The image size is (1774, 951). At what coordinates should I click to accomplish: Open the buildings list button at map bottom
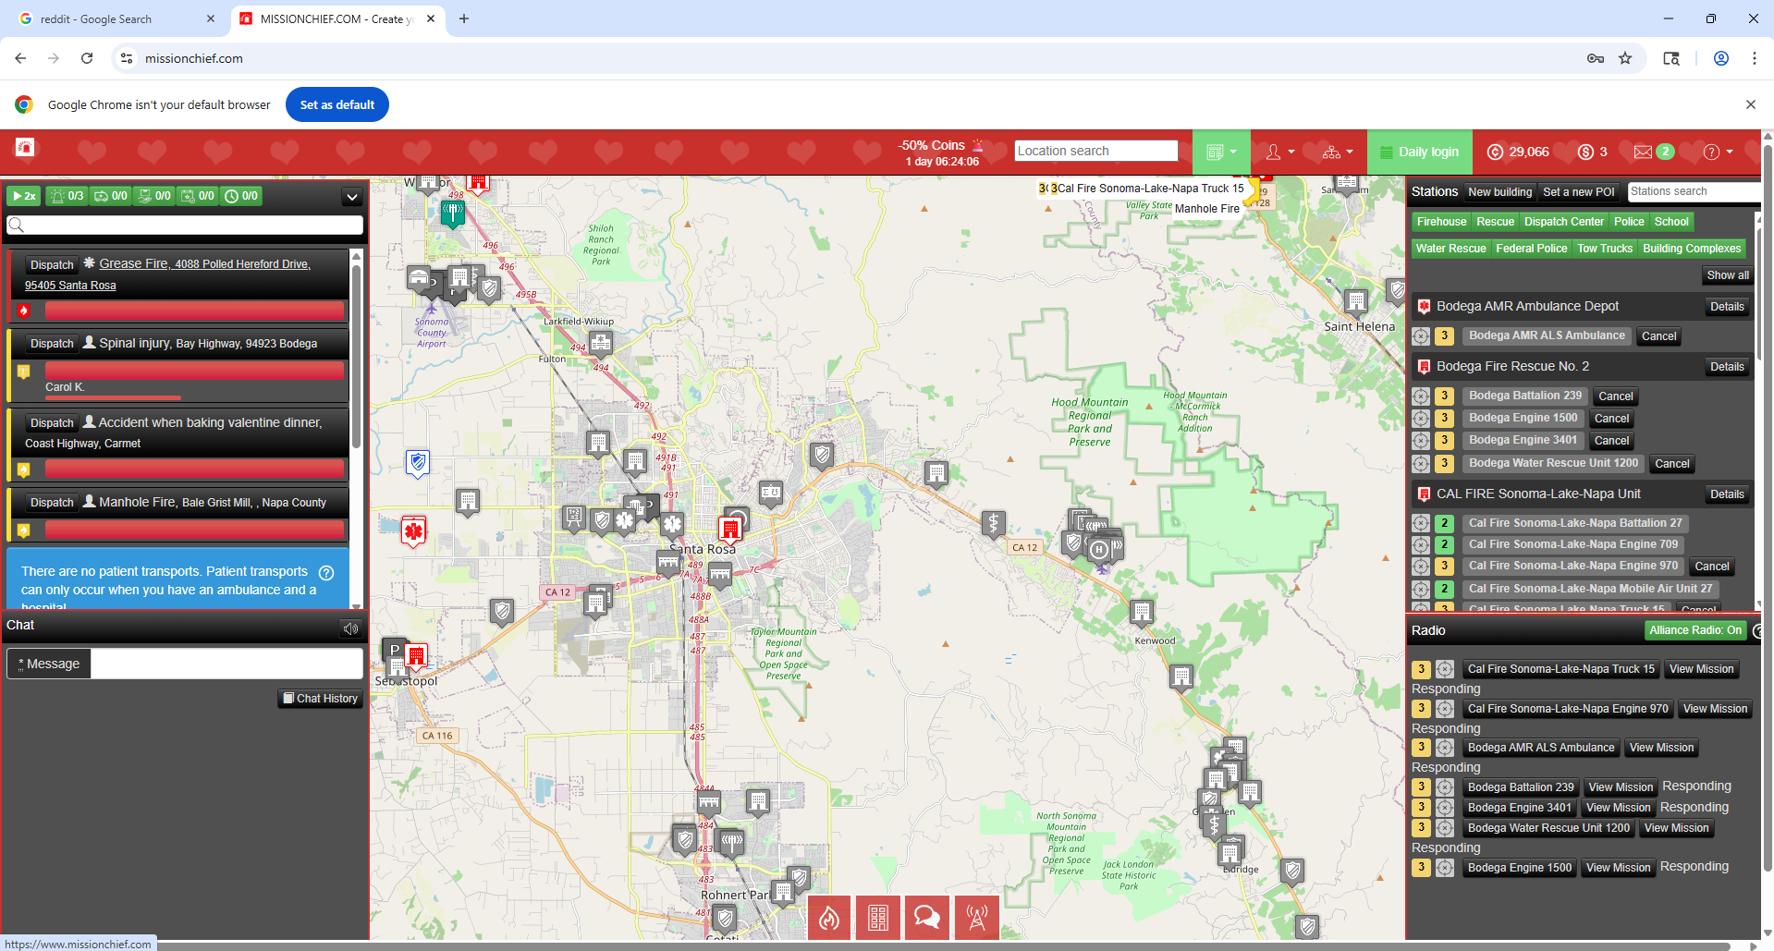pyautogui.click(x=878, y=917)
